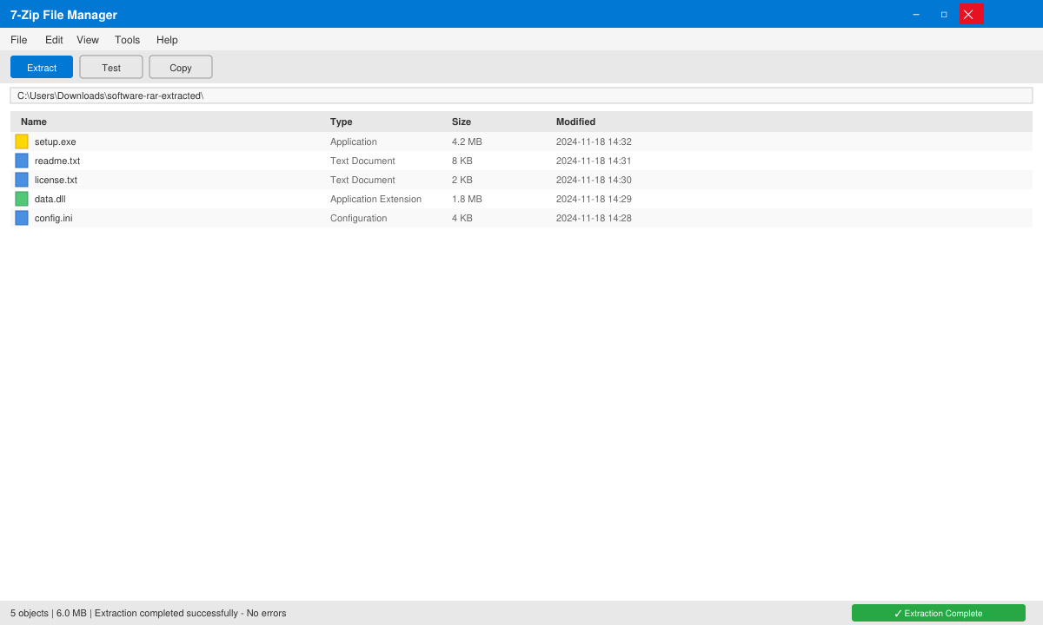Click the config.ini file icon
Viewport: 1043px width, 625px height.
coord(22,218)
